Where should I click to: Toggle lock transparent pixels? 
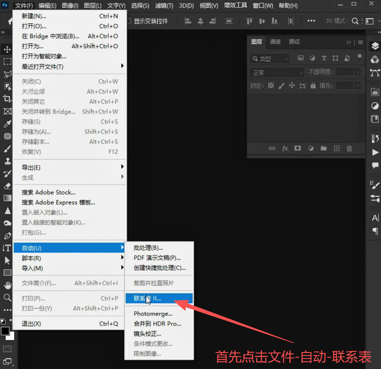point(271,85)
